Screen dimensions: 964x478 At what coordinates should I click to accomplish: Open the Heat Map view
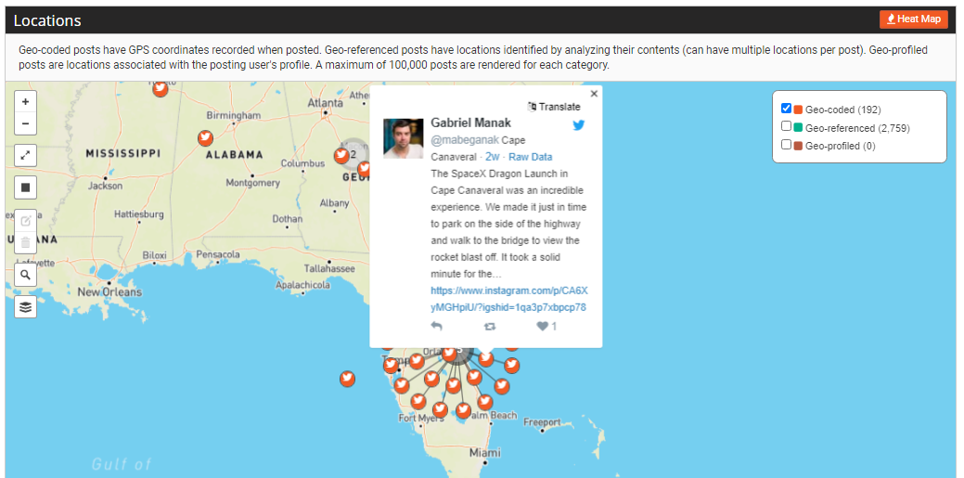pyautogui.click(x=914, y=19)
